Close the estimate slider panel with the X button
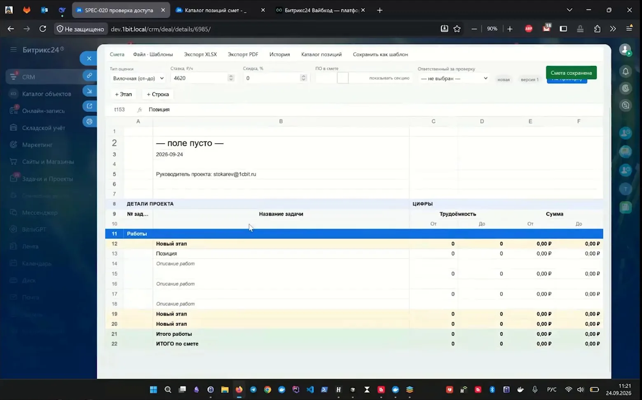642x400 pixels. (x=89, y=59)
